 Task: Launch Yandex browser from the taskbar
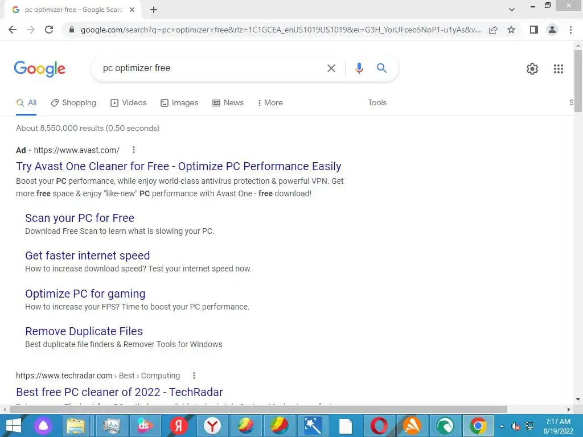212,426
